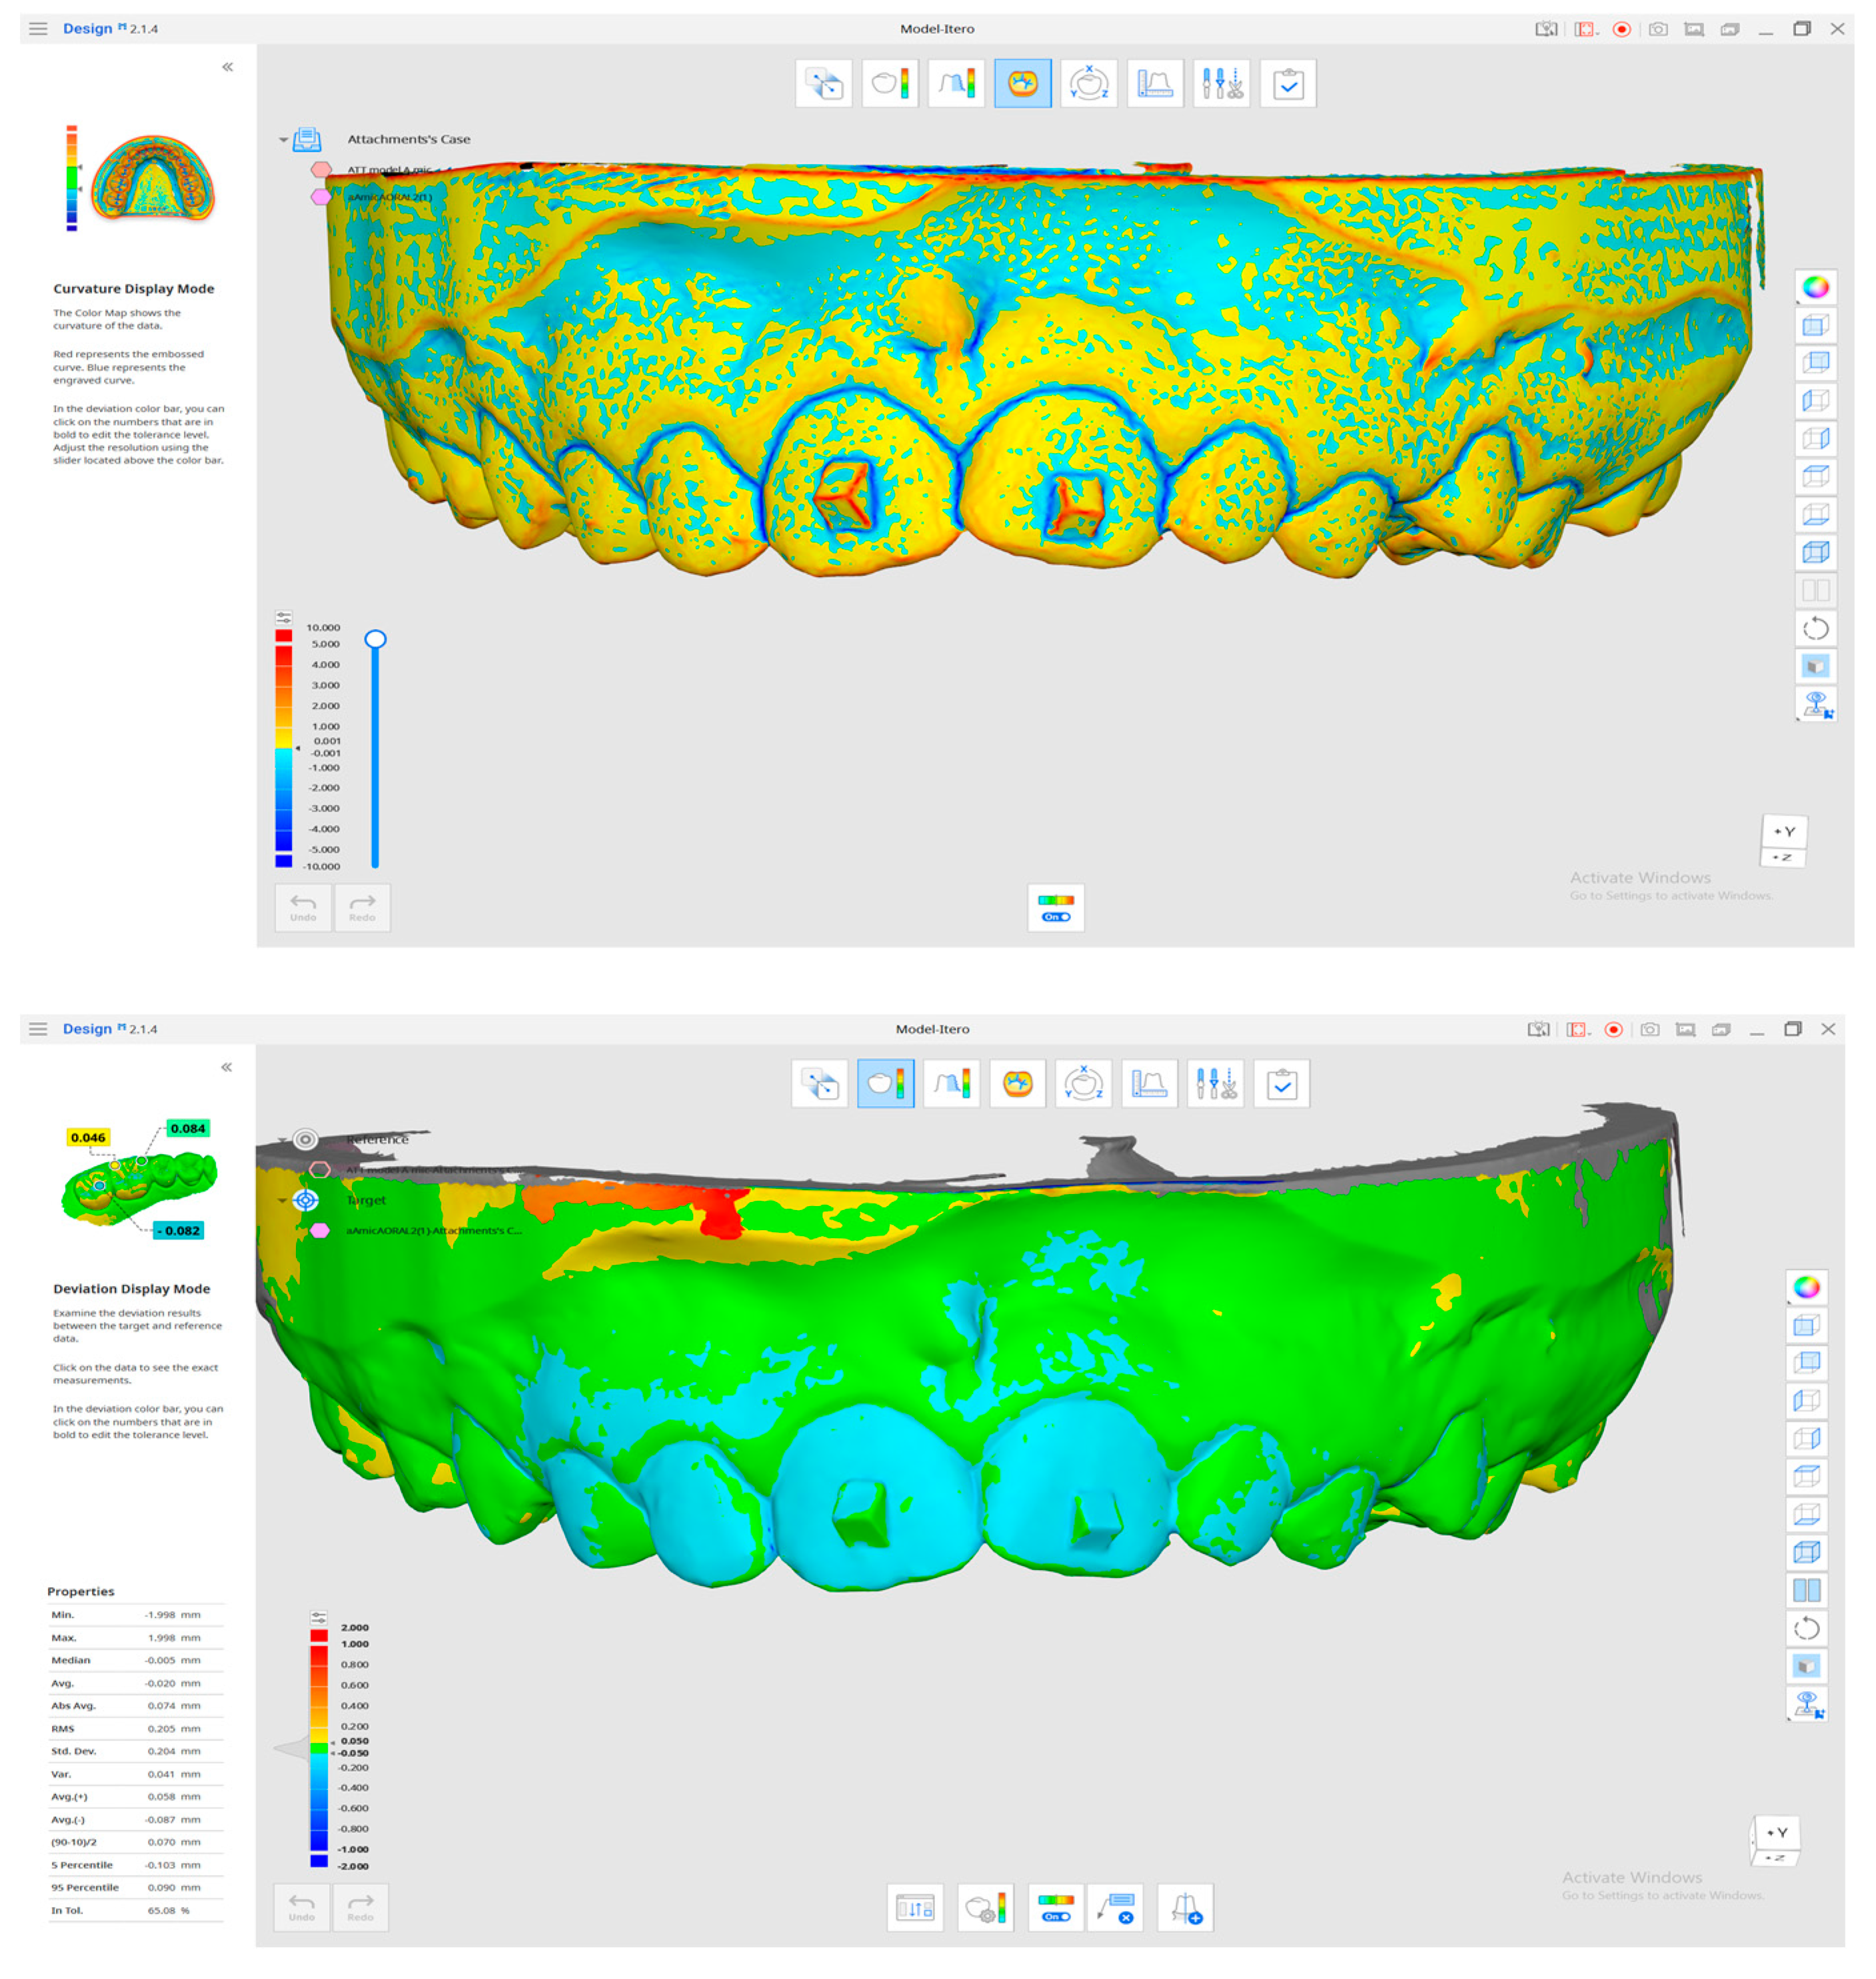Open trim/scissors editing tool in top window
The image size is (1876, 1979).
[x=1221, y=83]
